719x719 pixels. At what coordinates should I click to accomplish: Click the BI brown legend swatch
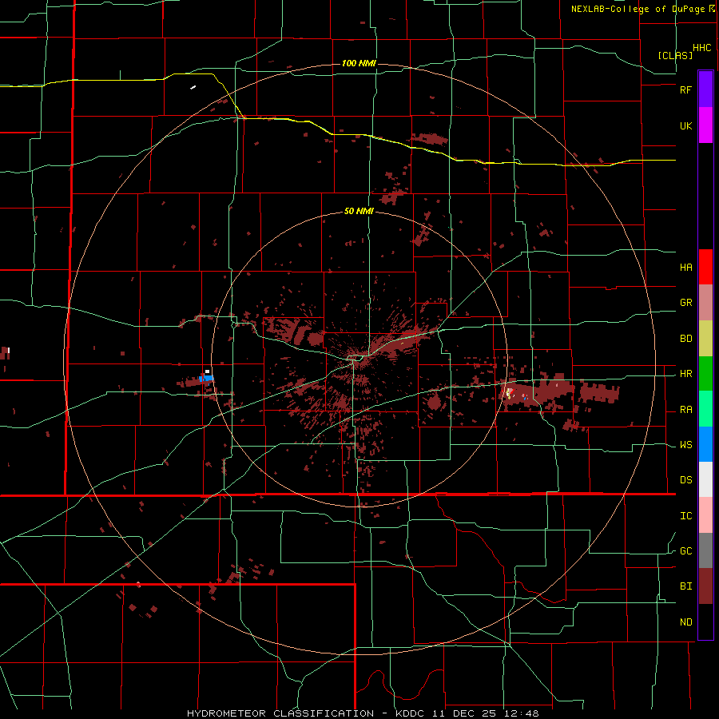(x=705, y=586)
